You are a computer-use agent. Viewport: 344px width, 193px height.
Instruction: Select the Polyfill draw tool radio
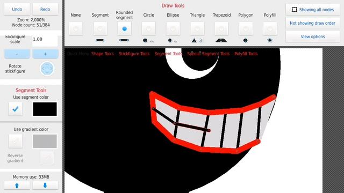270,28
